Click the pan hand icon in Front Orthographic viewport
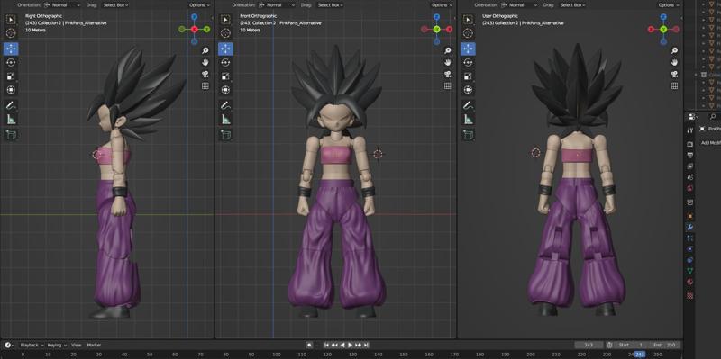The image size is (721, 359). [x=447, y=62]
